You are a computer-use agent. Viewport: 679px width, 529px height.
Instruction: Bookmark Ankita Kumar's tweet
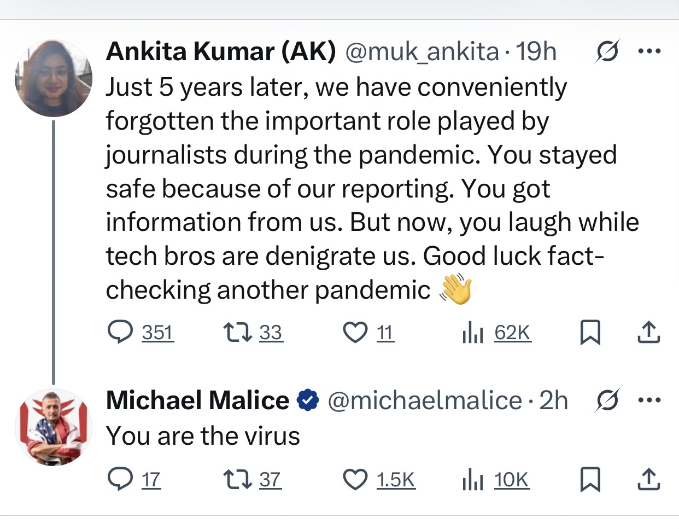pos(590,332)
